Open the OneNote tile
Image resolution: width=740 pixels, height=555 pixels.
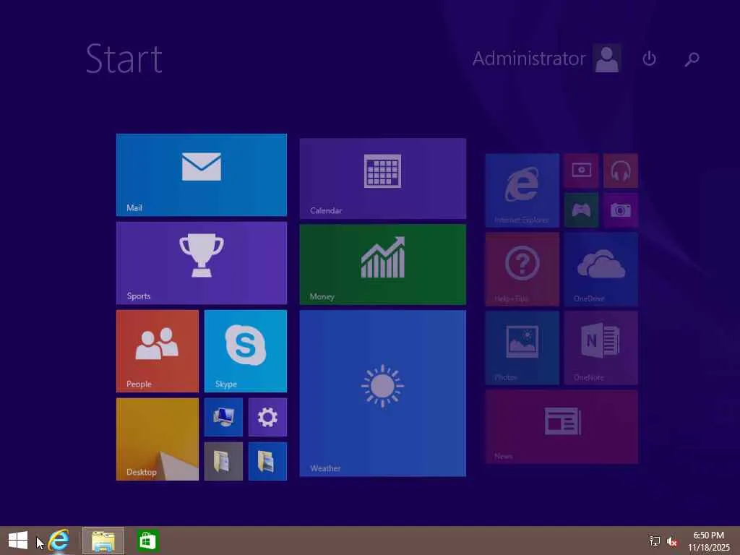point(601,348)
